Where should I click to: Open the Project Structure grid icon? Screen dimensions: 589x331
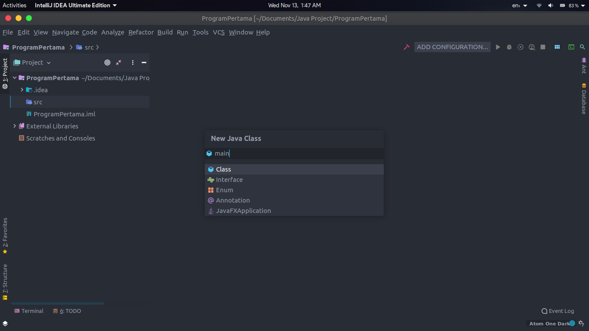[557, 47]
